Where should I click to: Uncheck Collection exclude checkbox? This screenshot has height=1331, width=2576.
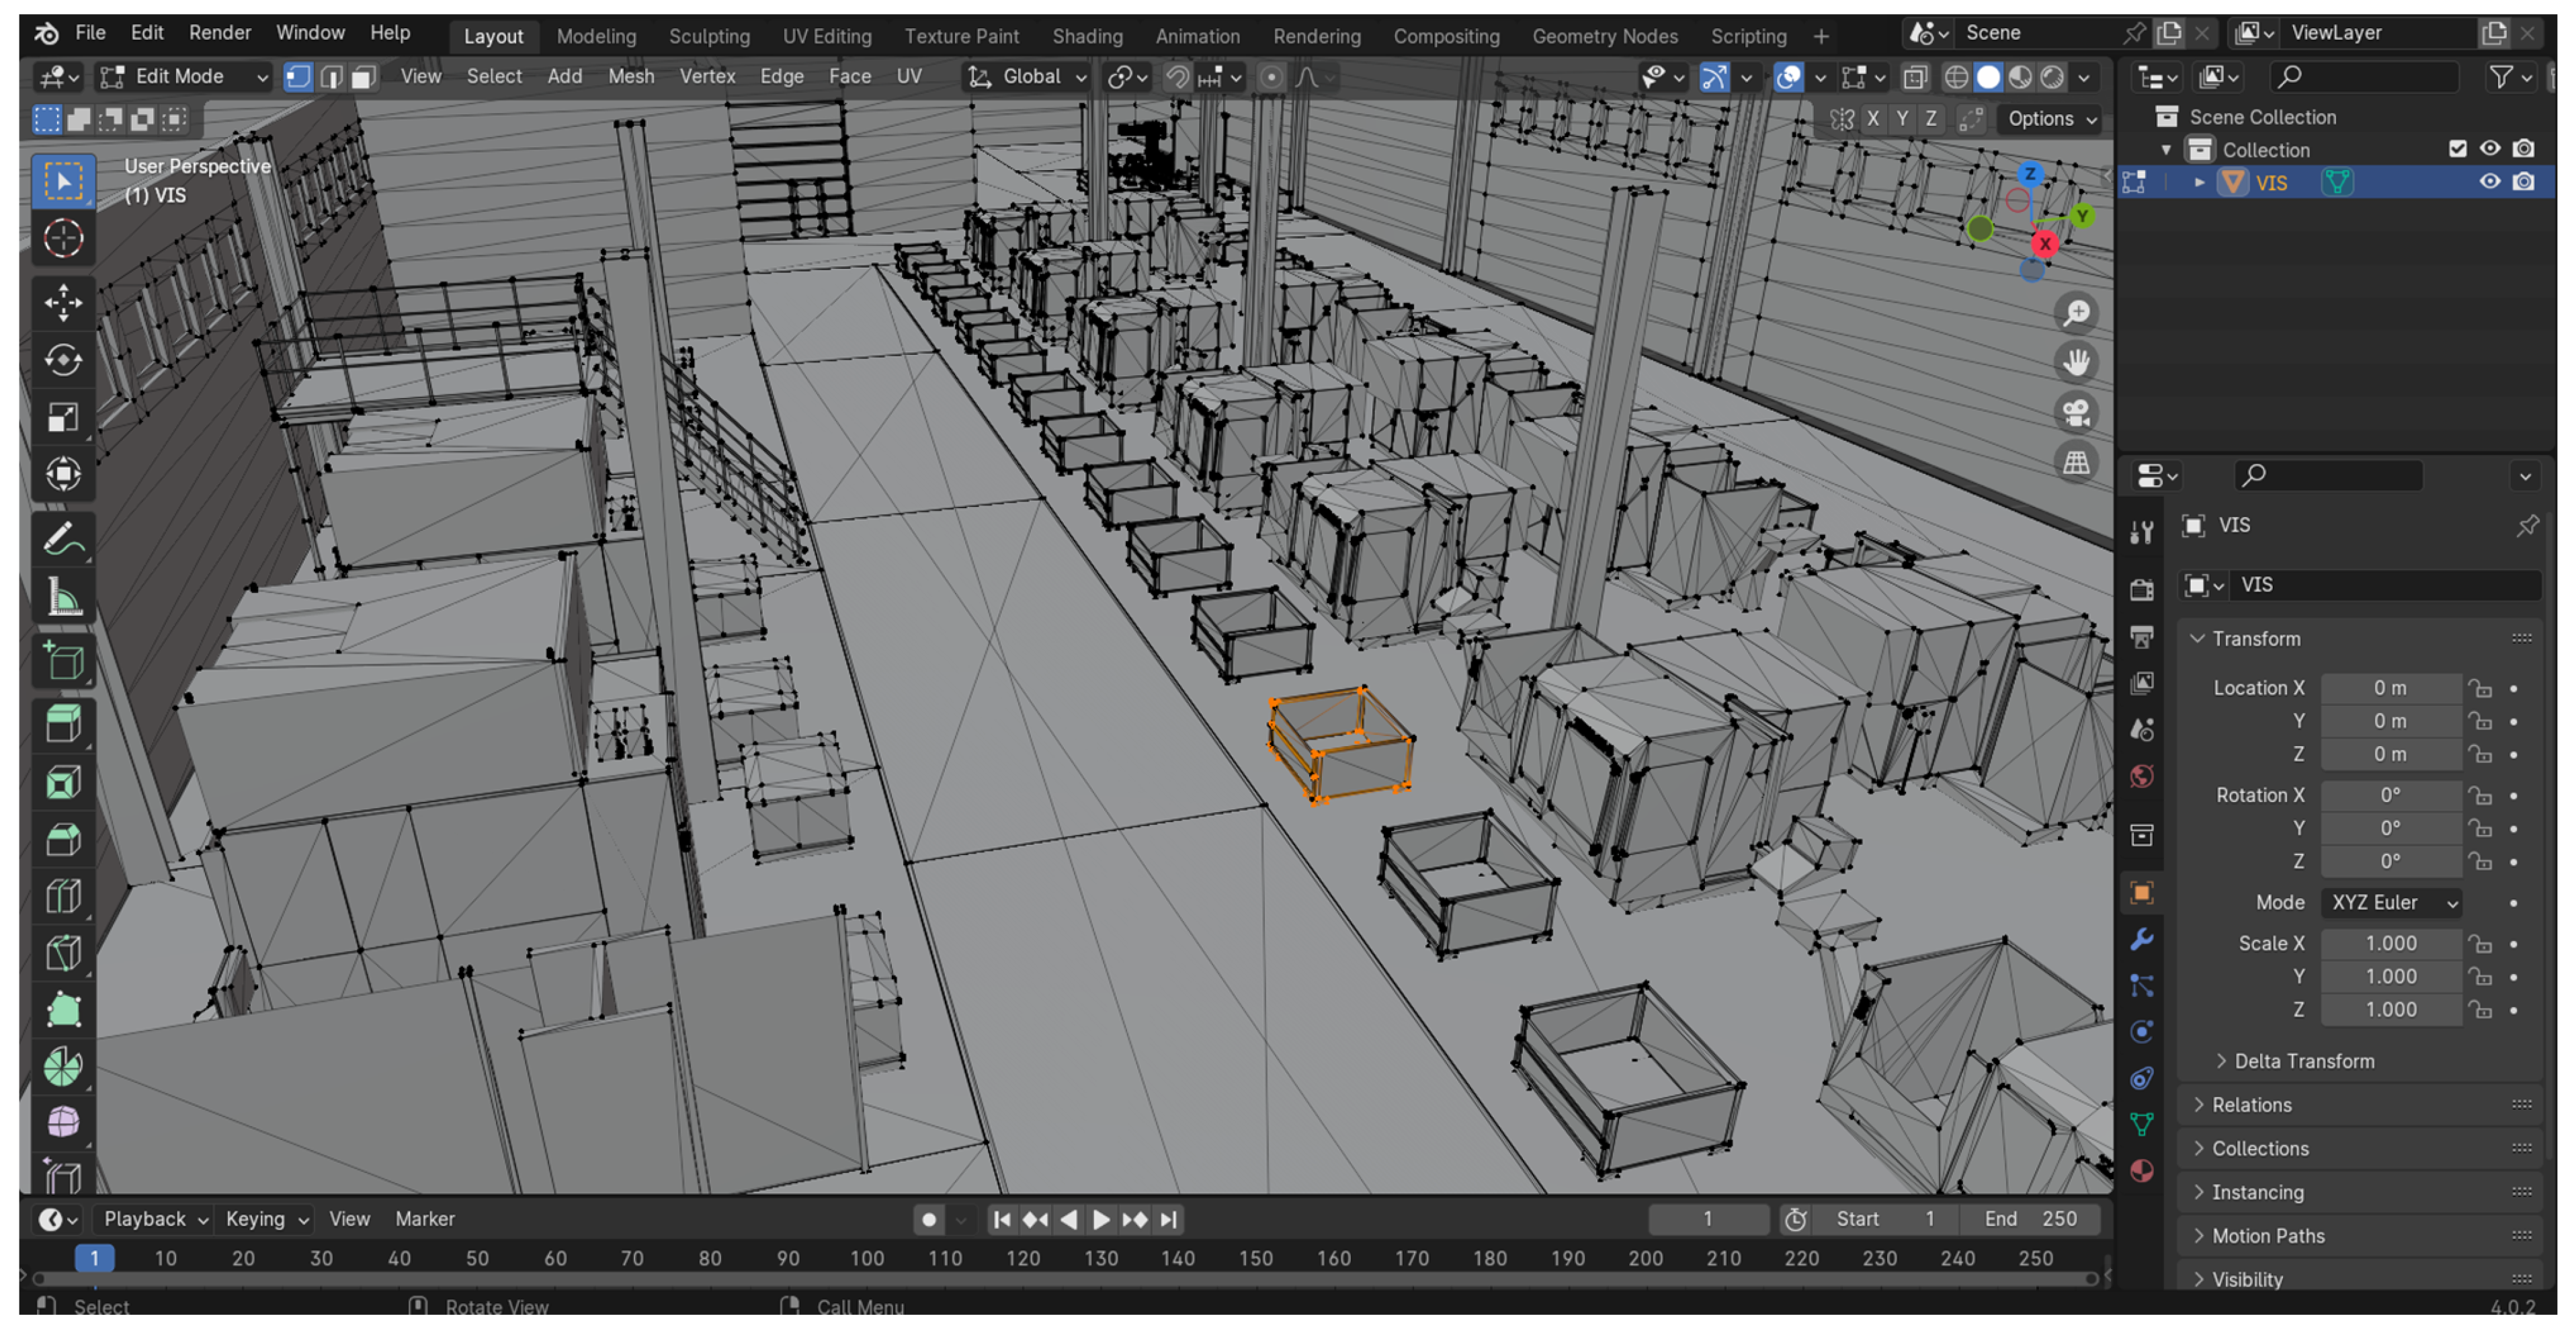click(x=2457, y=149)
